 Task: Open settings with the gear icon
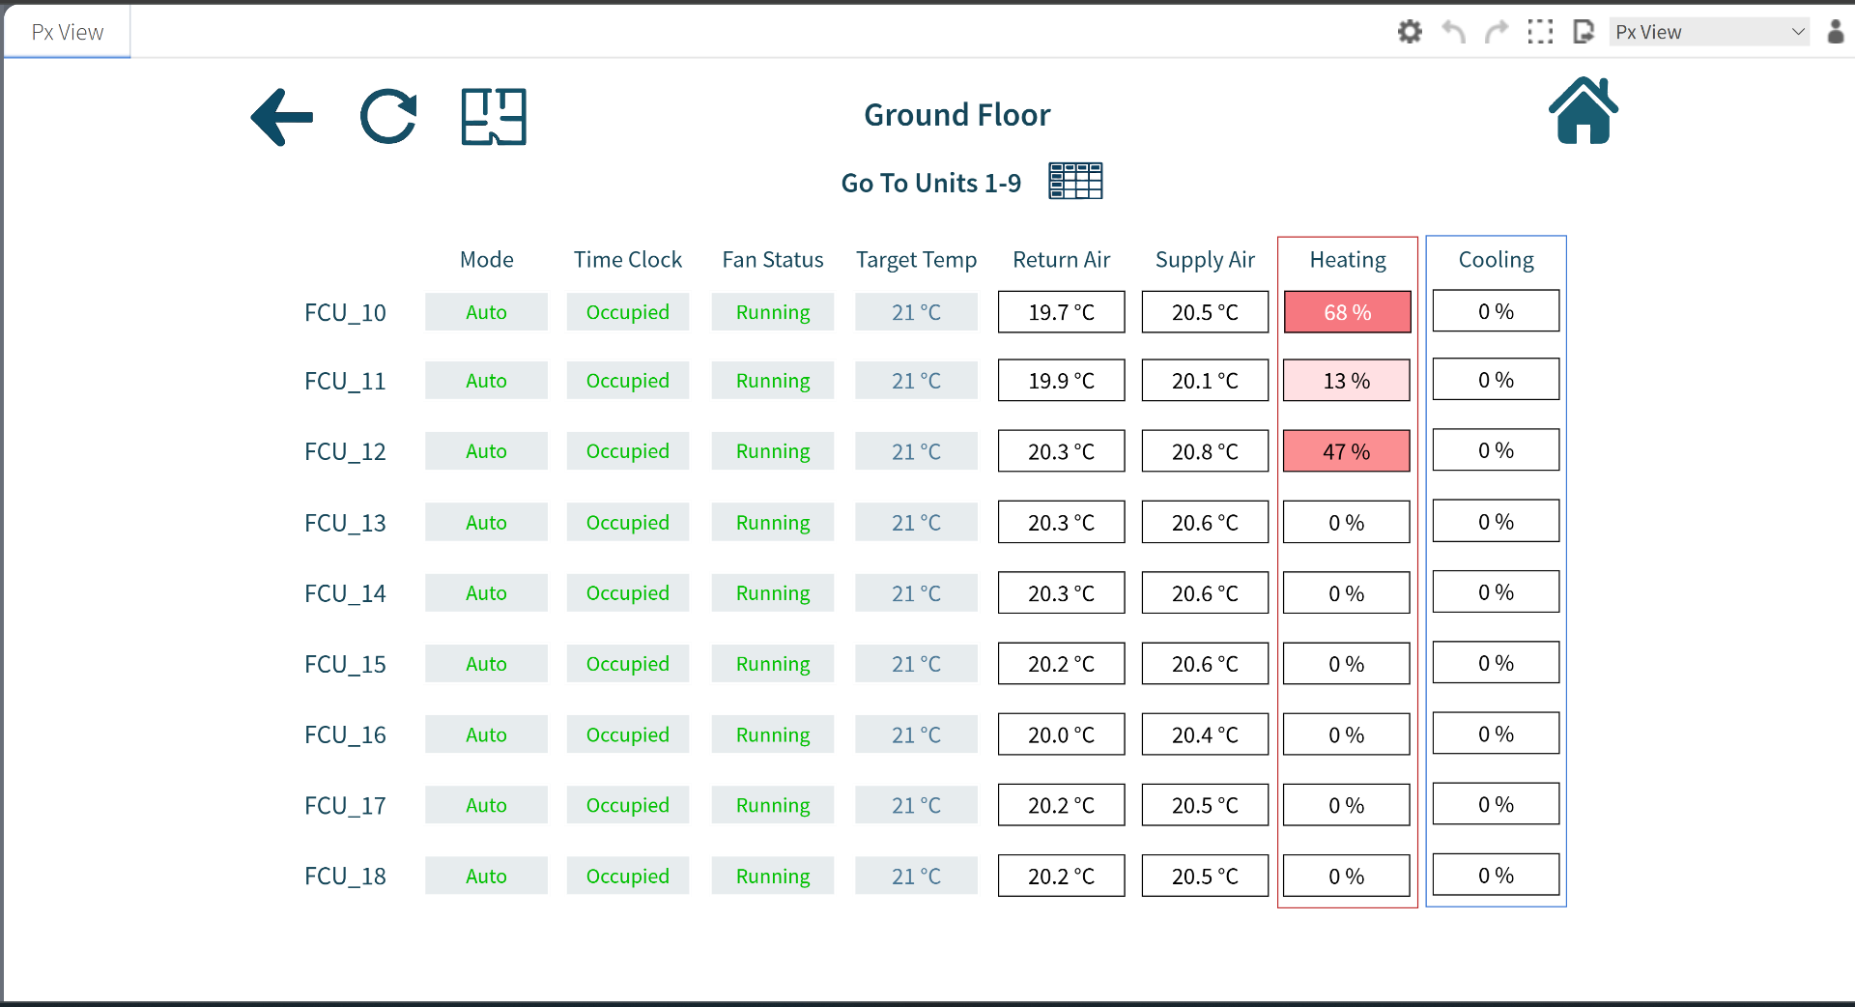click(1410, 32)
